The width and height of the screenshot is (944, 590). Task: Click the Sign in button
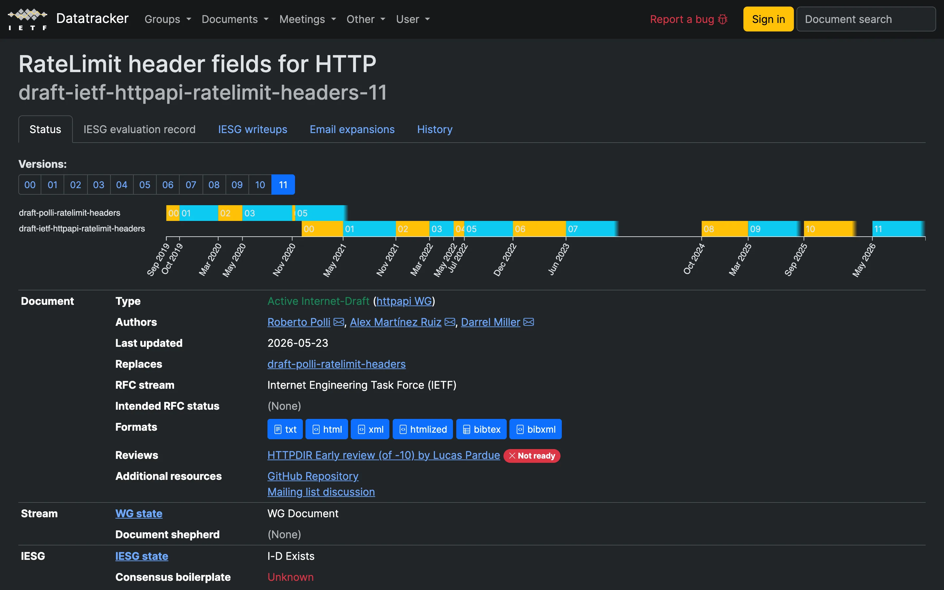768,19
